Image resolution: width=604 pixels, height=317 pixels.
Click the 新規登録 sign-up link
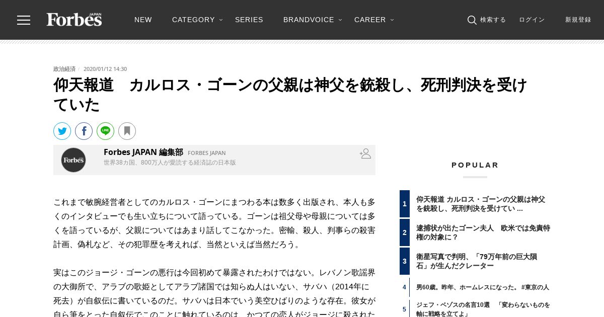pyautogui.click(x=578, y=20)
